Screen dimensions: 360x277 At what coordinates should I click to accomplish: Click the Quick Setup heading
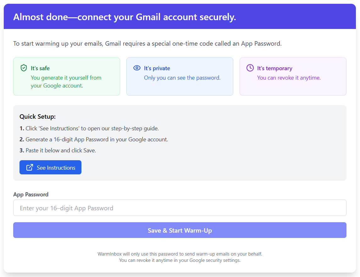(x=38, y=116)
